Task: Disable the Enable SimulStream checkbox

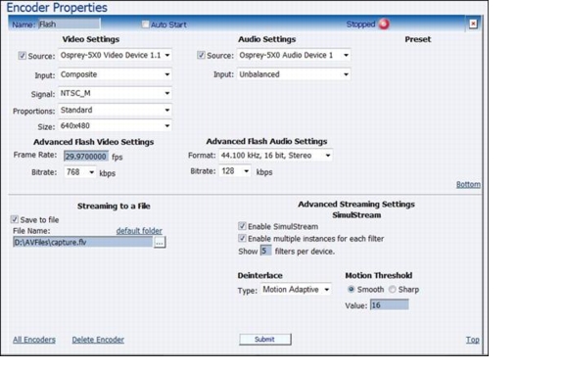Action: [242, 226]
